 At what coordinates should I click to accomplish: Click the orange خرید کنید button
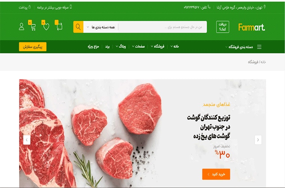coord(216,174)
